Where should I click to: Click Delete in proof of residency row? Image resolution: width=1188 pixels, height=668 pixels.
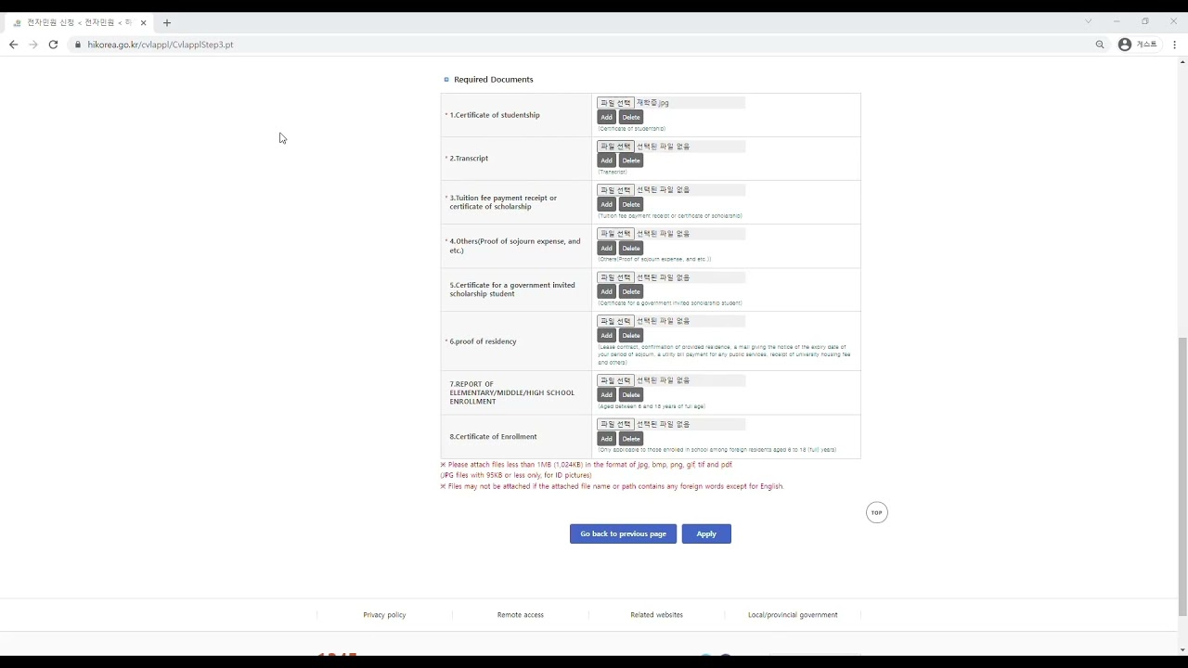[631, 335]
